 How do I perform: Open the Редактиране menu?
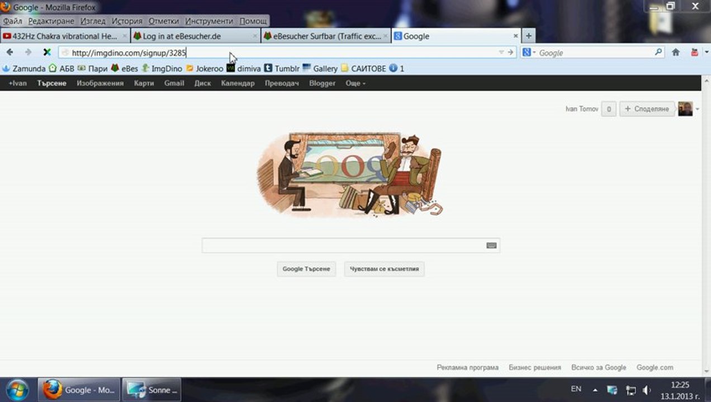click(51, 21)
